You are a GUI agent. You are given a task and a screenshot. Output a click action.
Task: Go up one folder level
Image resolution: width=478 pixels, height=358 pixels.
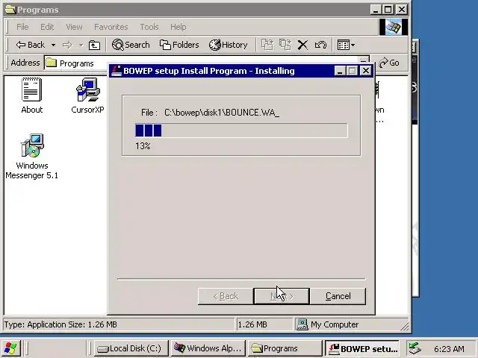[94, 45]
